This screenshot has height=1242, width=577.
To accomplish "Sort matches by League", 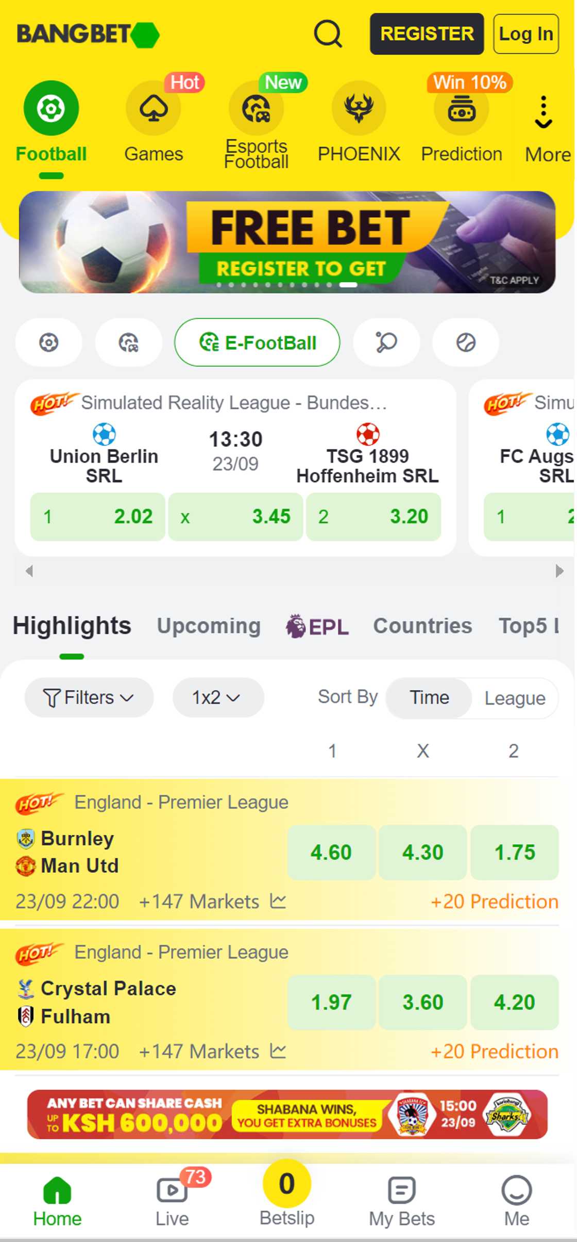I will tap(515, 698).
